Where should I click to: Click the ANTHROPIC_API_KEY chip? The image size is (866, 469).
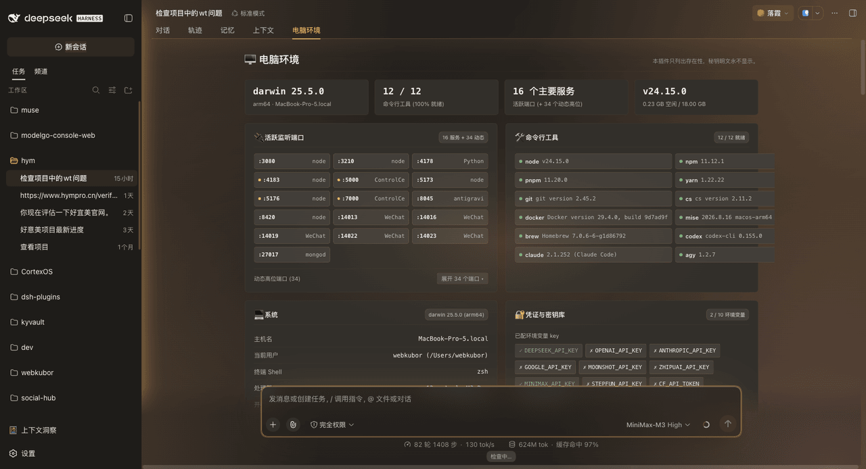point(684,351)
